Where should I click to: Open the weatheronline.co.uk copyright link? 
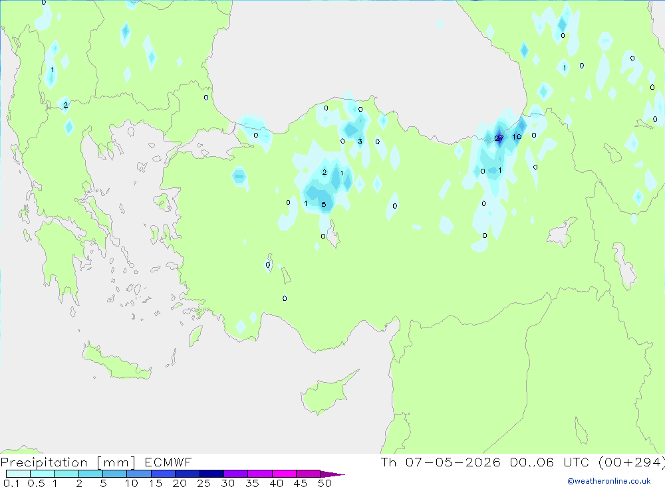point(609,481)
